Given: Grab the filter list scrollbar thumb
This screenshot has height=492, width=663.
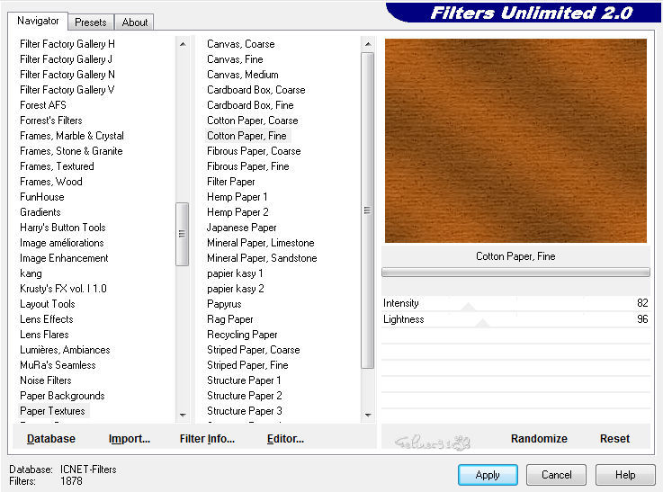Looking at the screenshot, I should click(x=367, y=210).
